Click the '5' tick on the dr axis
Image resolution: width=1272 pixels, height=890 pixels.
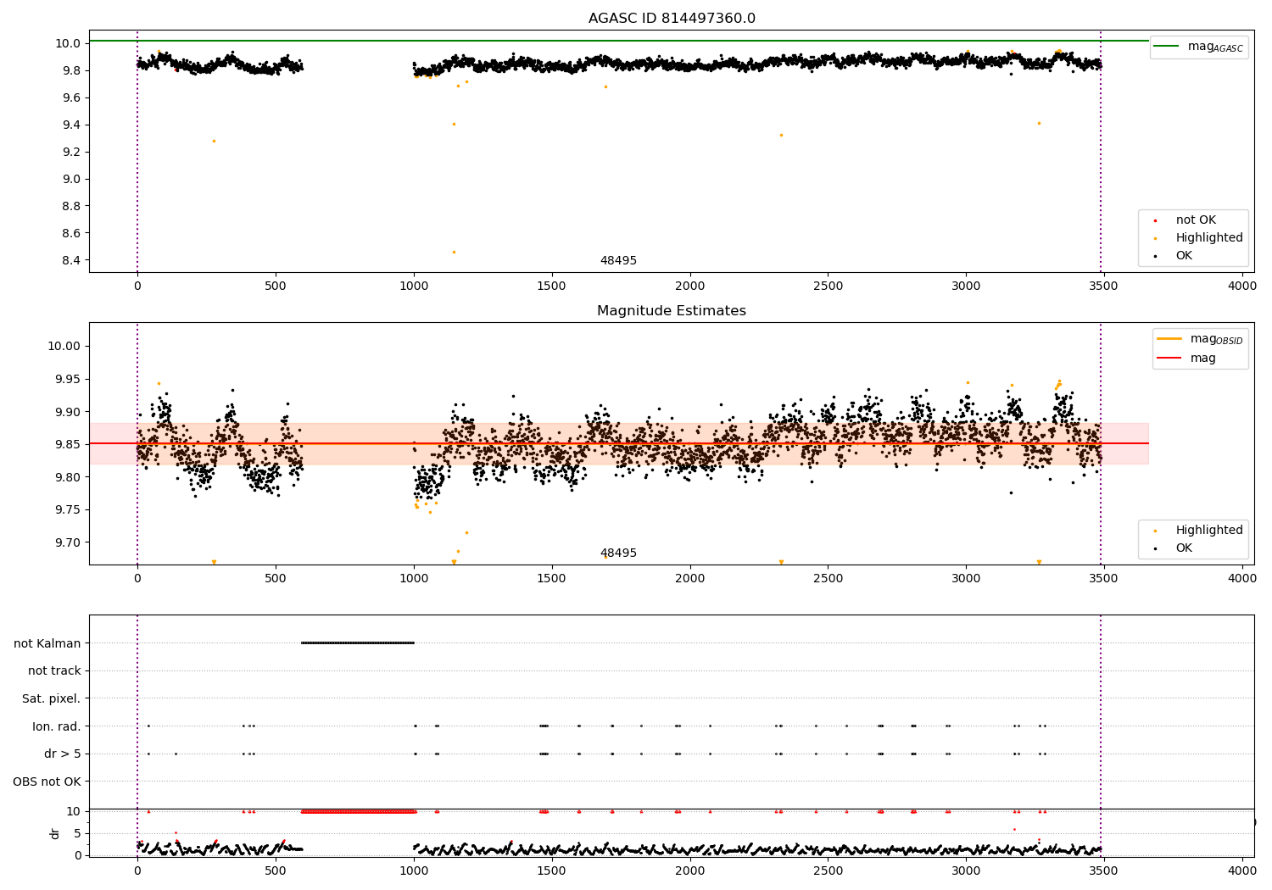(78, 833)
